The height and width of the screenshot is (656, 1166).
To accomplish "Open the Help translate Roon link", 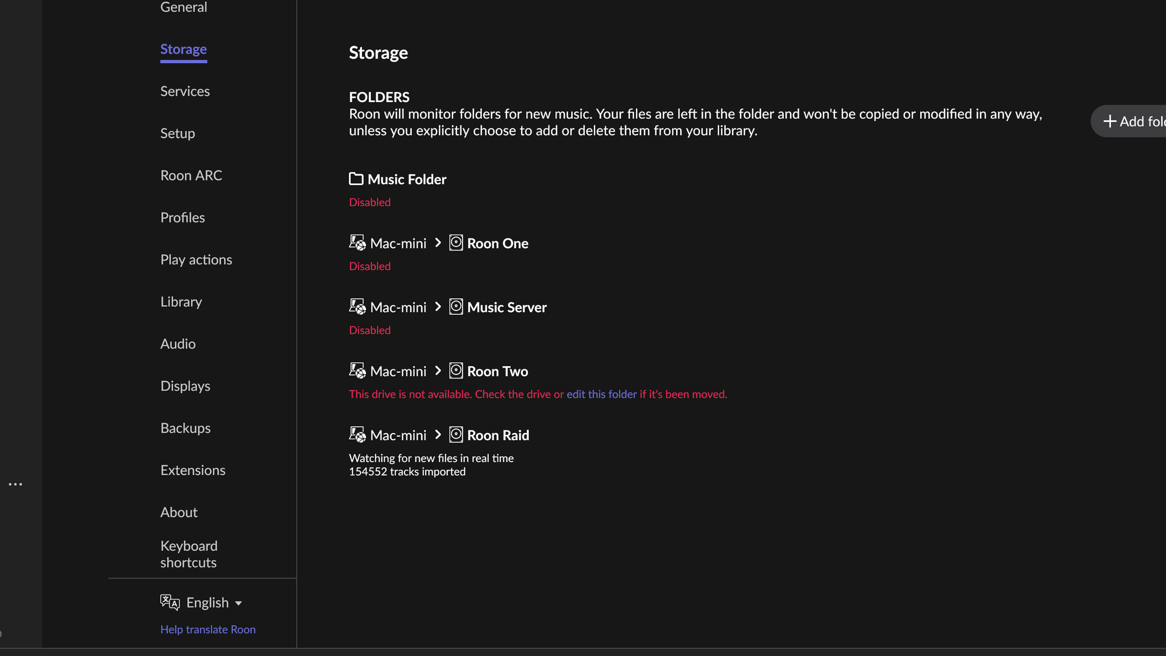I will tap(208, 630).
